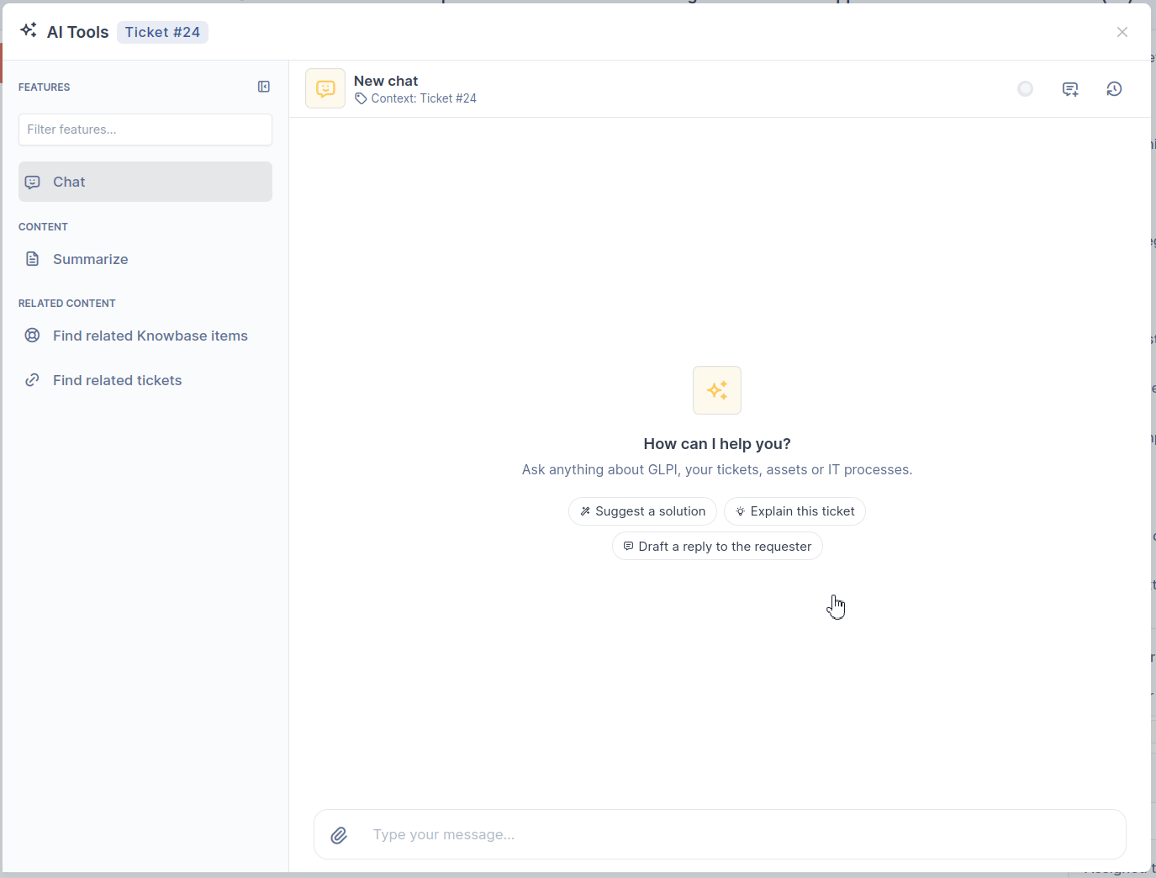Click the yellow chat avatar icon beside New chat
Viewport: 1156px width, 878px height.
(x=325, y=88)
